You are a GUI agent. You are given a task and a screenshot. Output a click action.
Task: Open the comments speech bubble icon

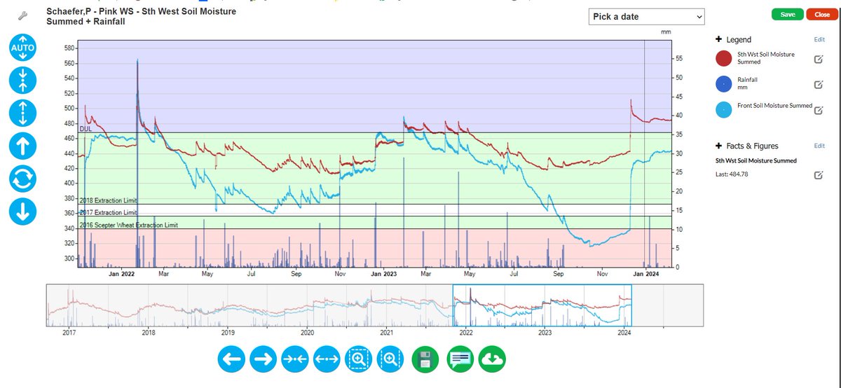tap(459, 359)
